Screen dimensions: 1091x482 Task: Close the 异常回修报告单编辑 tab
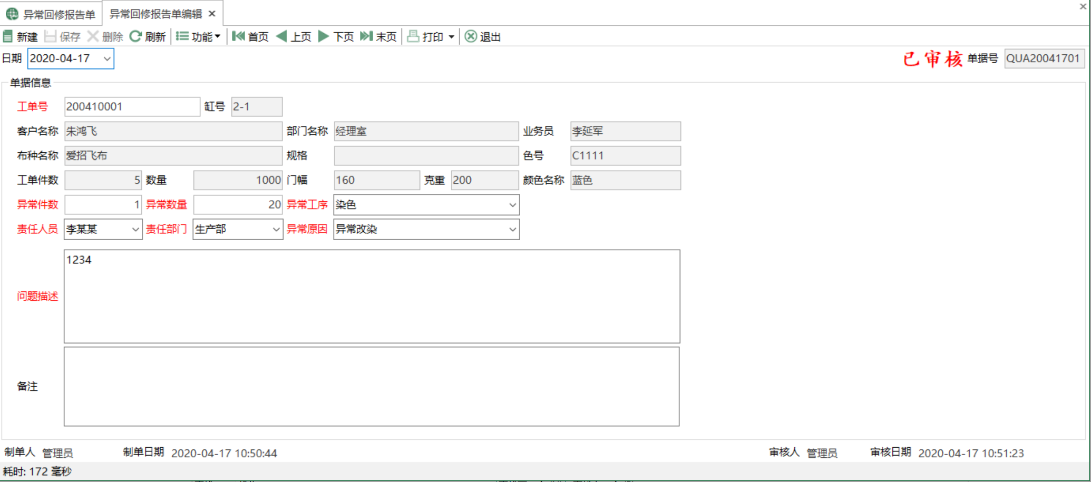pos(212,14)
